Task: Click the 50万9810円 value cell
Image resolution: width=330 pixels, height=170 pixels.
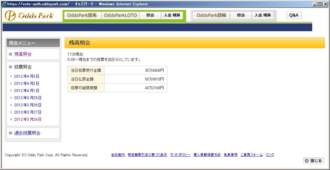Action: pyautogui.click(x=136, y=79)
